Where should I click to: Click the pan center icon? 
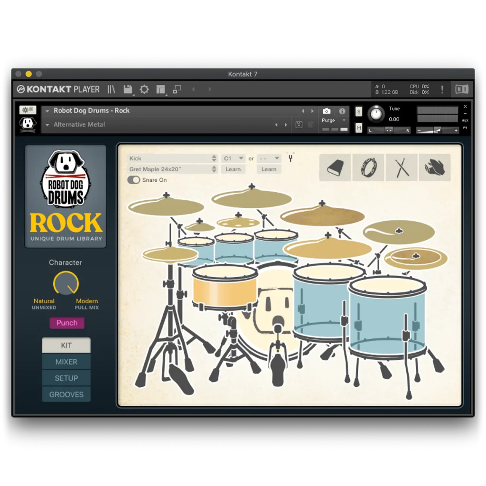pyautogui.click(x=389, y=131)
